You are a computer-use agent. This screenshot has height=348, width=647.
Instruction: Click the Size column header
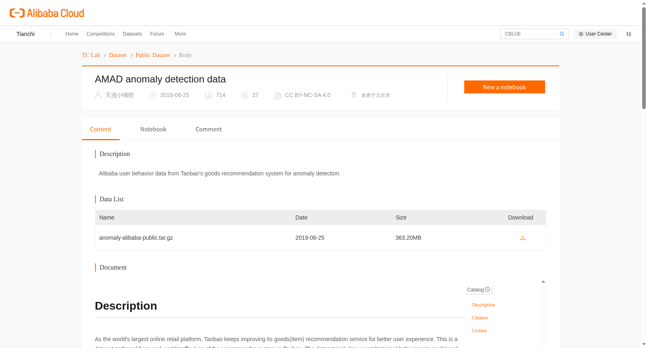[401, 217]
